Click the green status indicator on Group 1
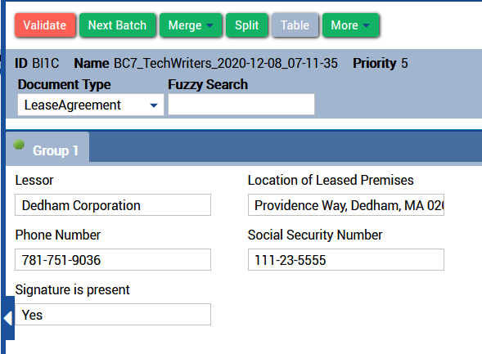The image size is (482, 354). pyautogui.click(x=19, y=145)
